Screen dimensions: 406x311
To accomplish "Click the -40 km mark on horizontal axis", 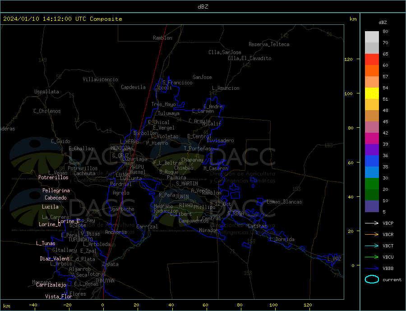I will pyautogui.click(x=33, y=305).
